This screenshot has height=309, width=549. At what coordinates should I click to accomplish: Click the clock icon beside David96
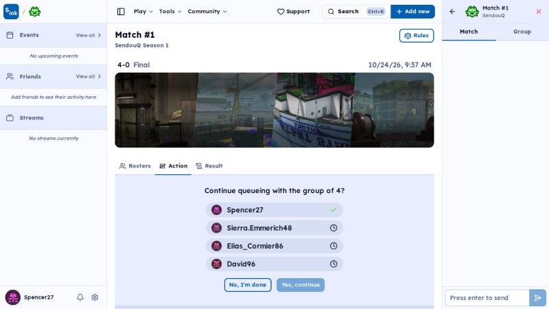pos(334,264)
